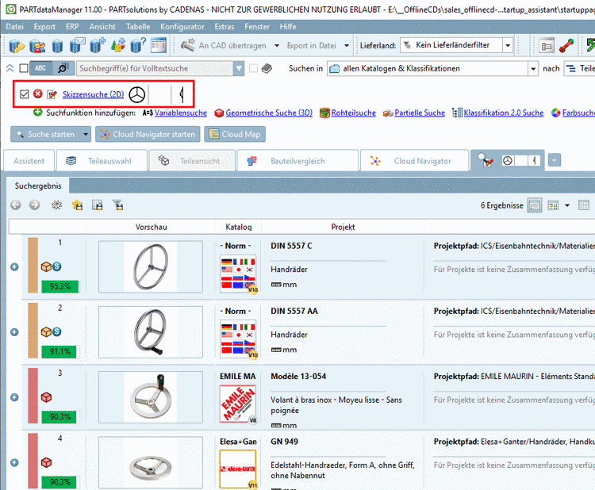Click the database with users toolbar icon

[x=37, y=45]
